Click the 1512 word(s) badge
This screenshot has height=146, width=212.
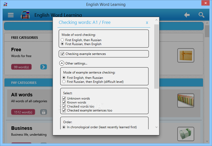pos(23,112)
